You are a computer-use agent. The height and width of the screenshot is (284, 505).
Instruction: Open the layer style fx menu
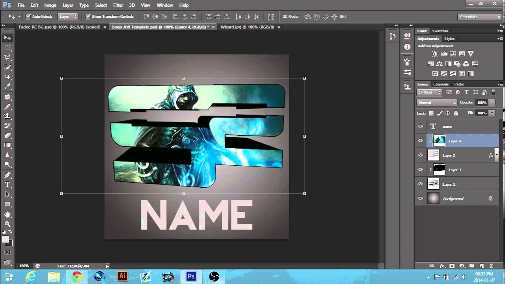point(442,266)
